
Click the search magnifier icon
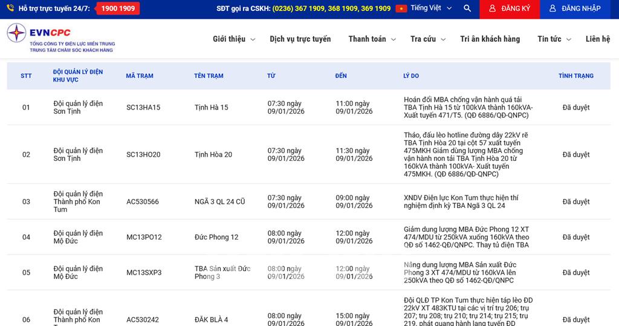[x=467, y=8]
